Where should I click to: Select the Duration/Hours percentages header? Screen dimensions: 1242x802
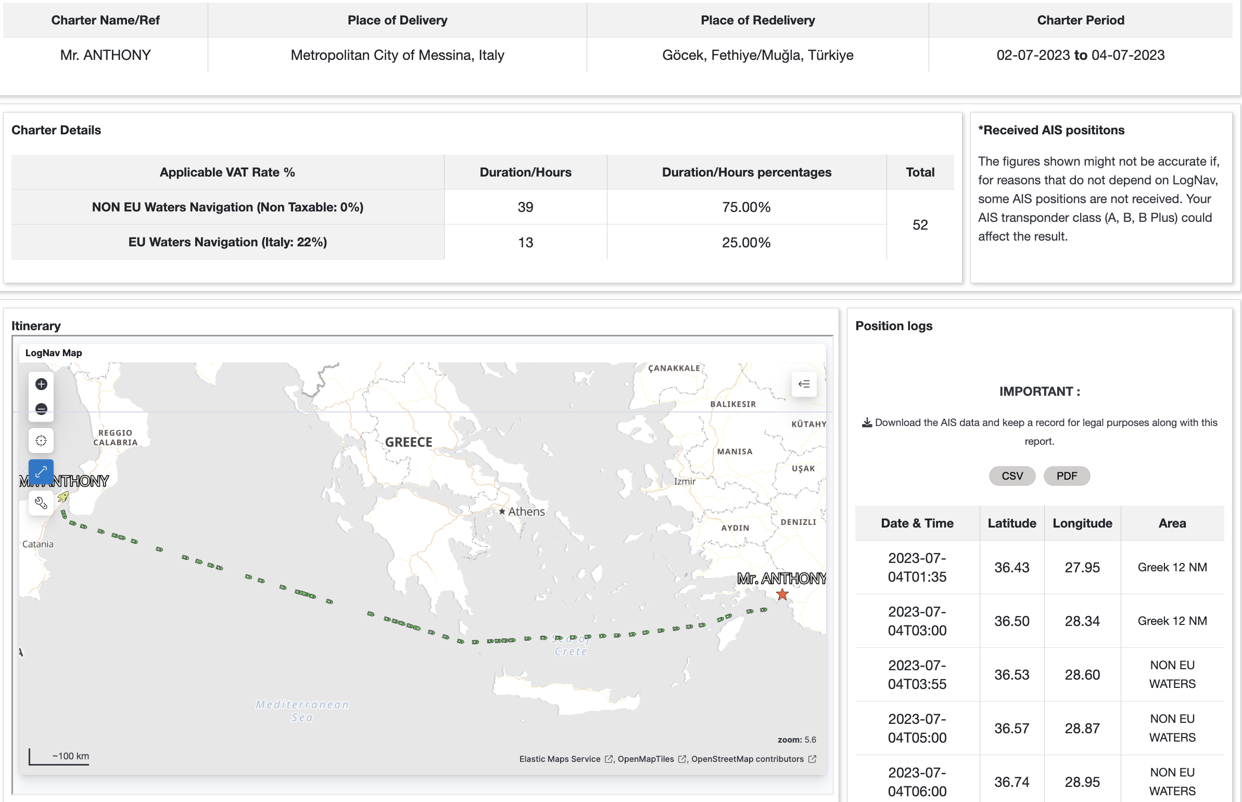pyautogui.click(x=746, y=172)
